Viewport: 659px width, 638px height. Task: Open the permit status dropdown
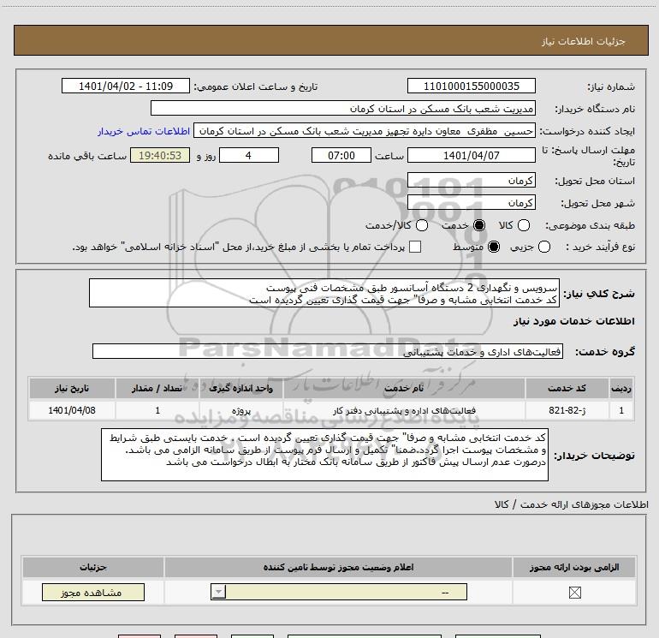click(339, 592)
